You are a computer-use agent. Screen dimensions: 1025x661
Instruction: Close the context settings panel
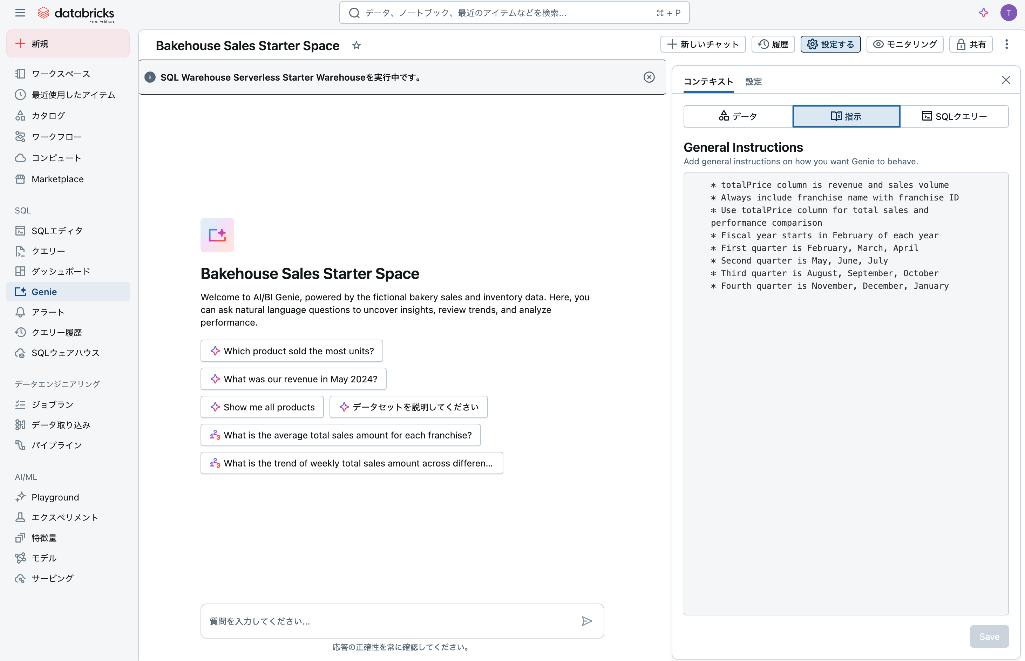[x=1006, y=80]
